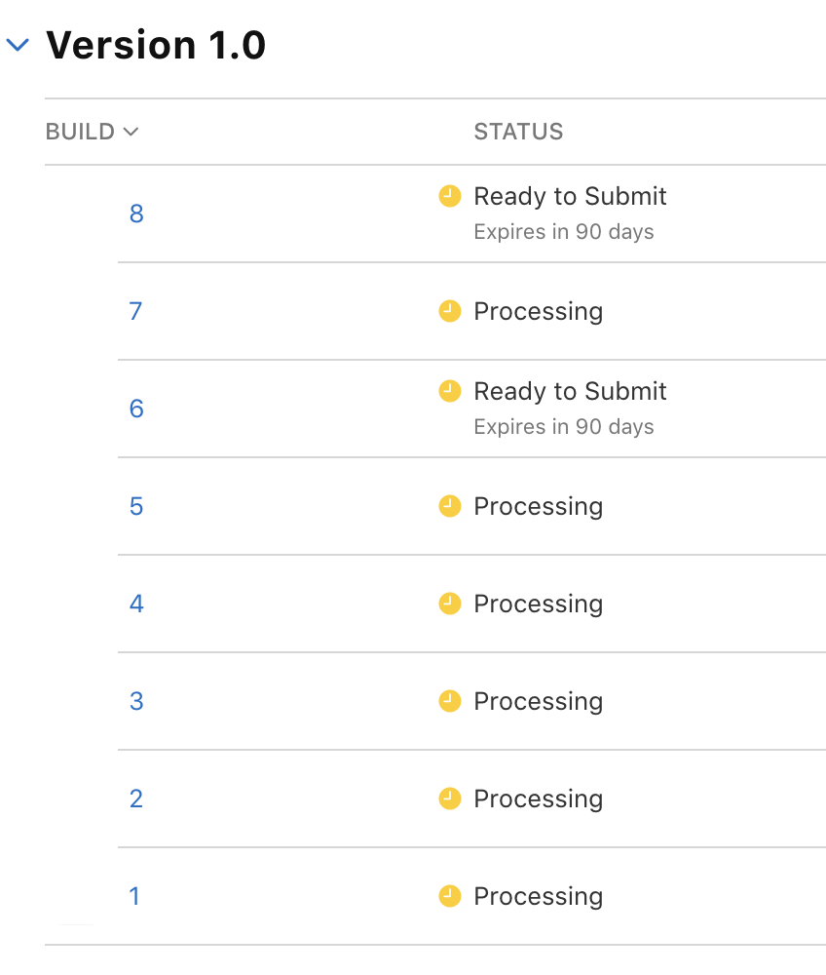Click the yellow processing icon for build 4
This screenshot has width=826, height=975.
pos(449,604)
